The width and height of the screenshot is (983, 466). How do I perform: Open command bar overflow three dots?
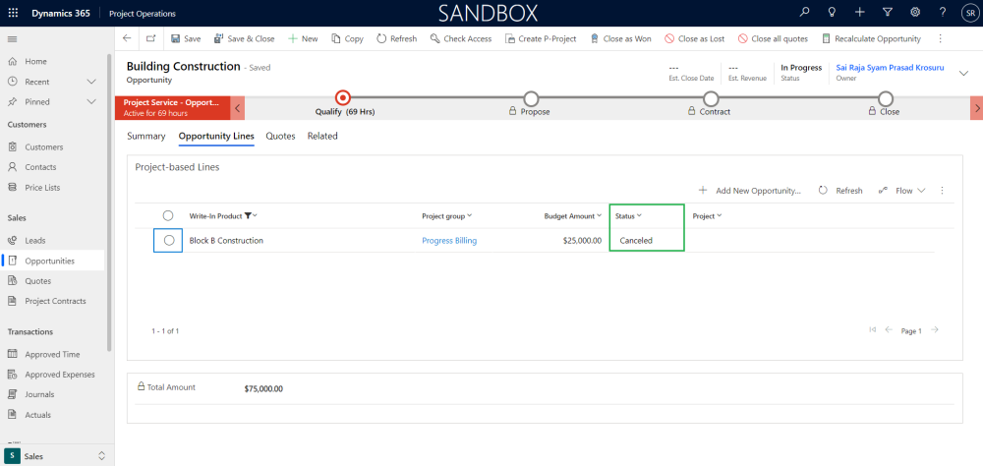pos(940,39)
